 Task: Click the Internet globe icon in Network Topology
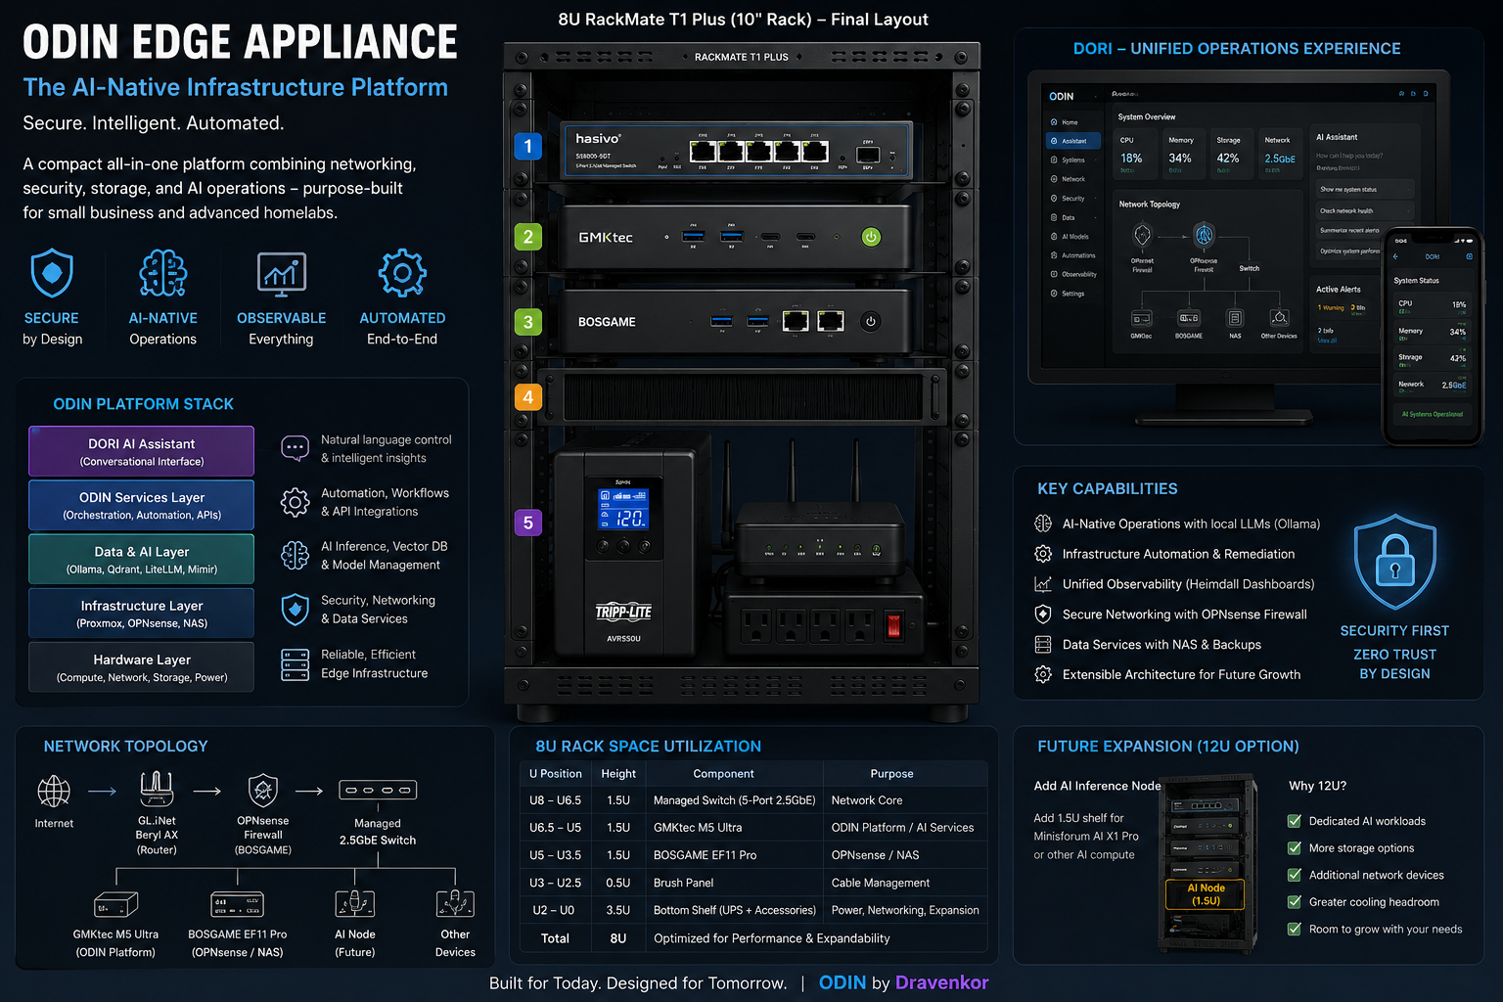pos(54,791)
